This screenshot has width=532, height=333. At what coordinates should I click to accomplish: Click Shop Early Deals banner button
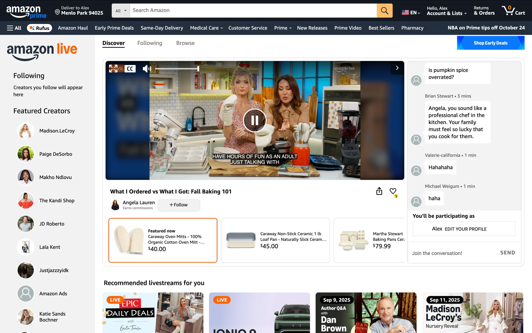coord(490,43)
